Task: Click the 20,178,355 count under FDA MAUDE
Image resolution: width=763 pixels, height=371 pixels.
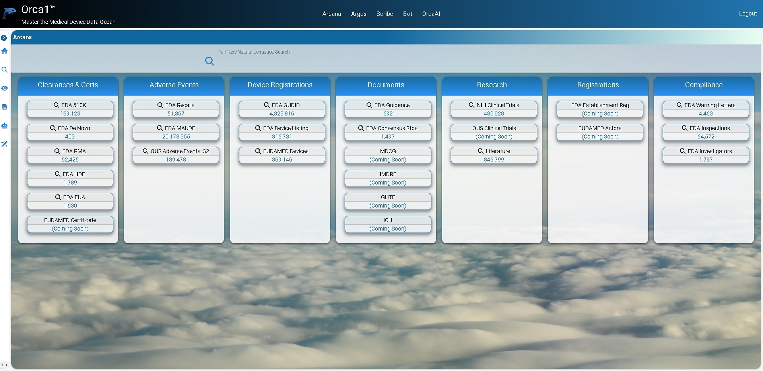Action: pos(176,137)
